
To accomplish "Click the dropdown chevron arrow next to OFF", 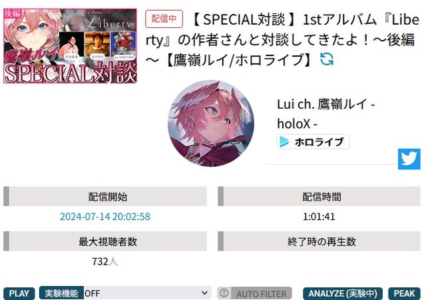I will click(204, 293).
